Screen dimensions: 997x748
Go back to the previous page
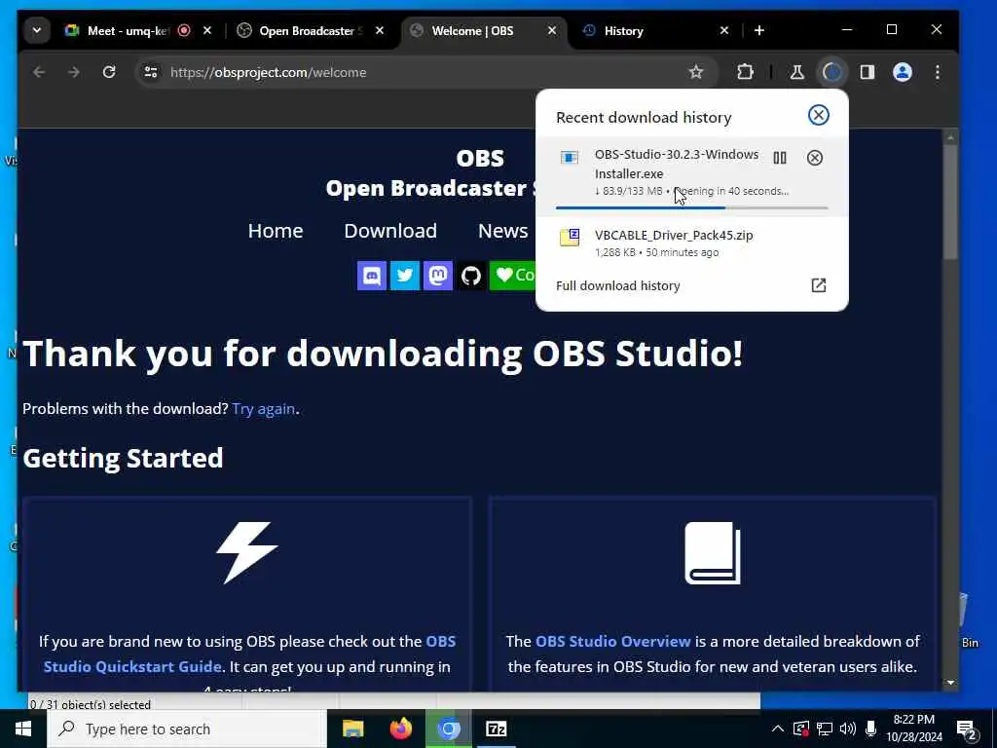(39, 72)
